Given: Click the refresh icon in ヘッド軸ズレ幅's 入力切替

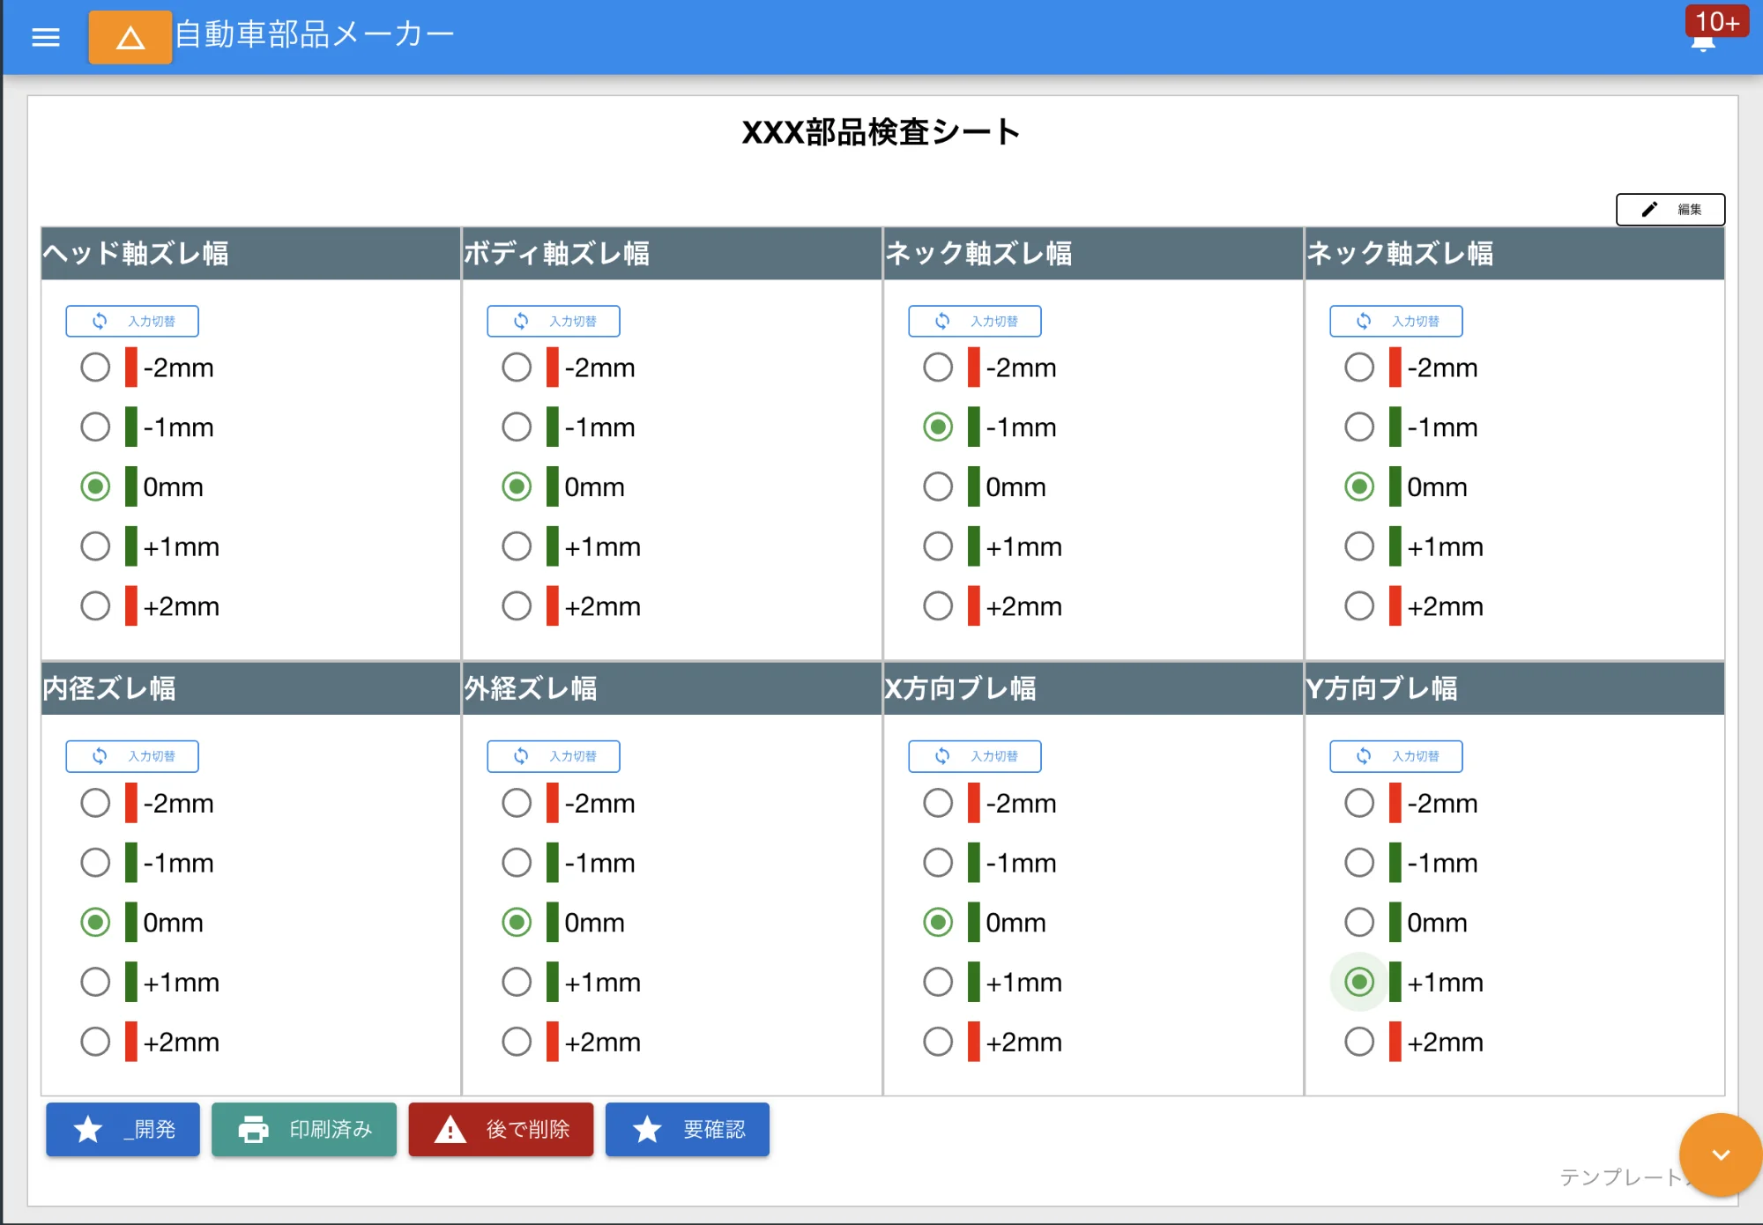Looking at the screenshot, I should coord(100,321).
